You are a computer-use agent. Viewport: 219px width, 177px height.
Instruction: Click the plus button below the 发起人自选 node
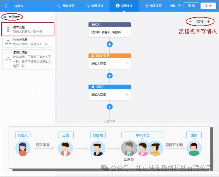109,76
